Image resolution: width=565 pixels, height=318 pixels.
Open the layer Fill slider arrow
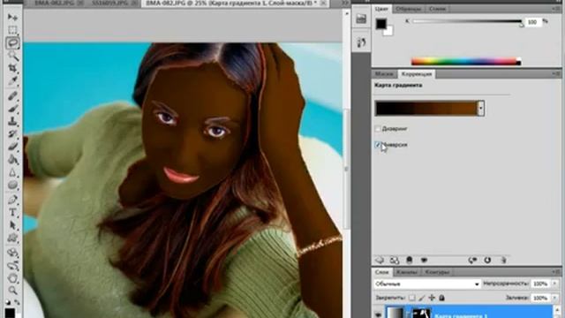point(555,298)
